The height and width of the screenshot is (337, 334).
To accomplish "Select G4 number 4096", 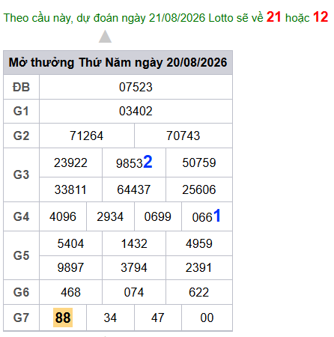I will click(x=63, y=216).
